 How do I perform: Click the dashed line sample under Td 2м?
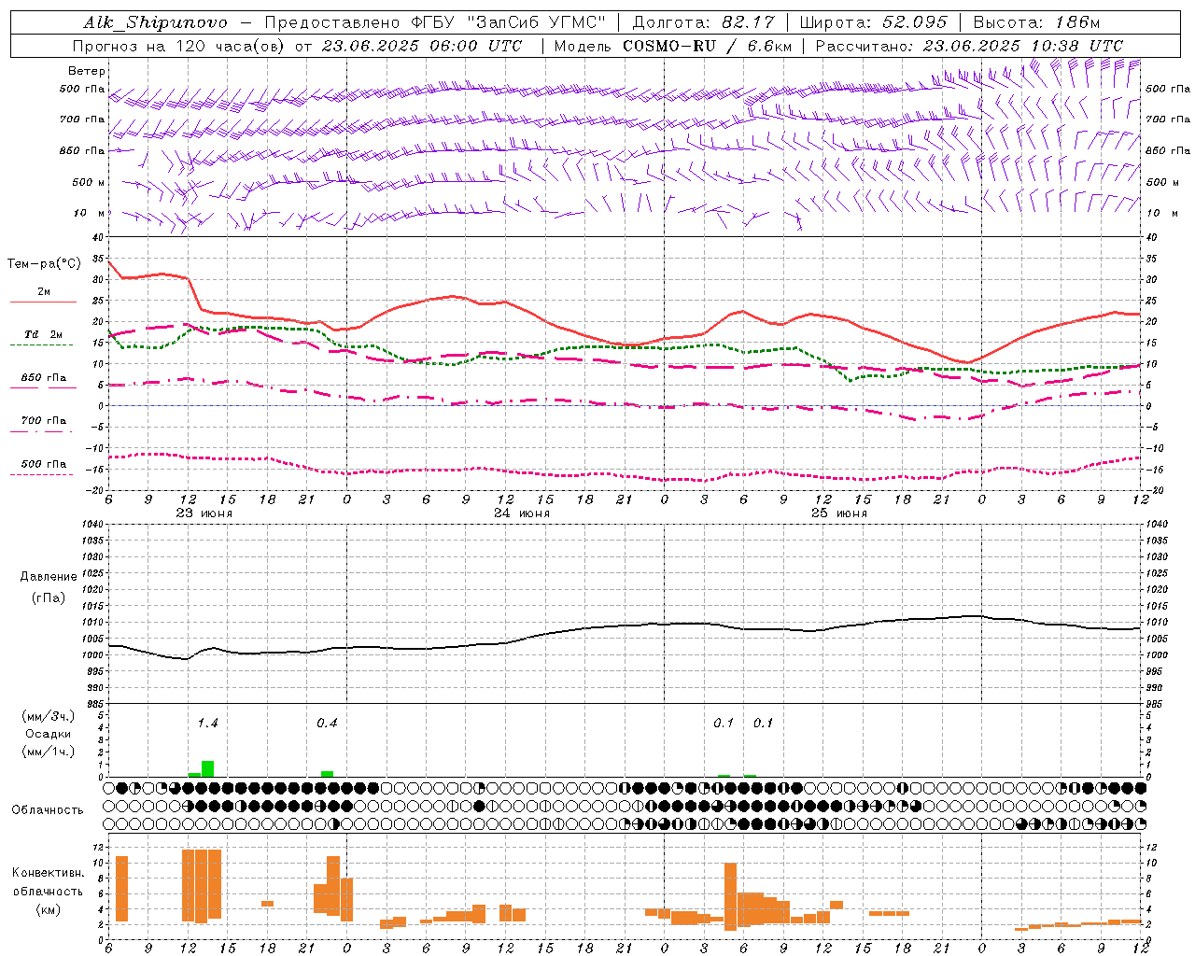[x=41, y=345]
